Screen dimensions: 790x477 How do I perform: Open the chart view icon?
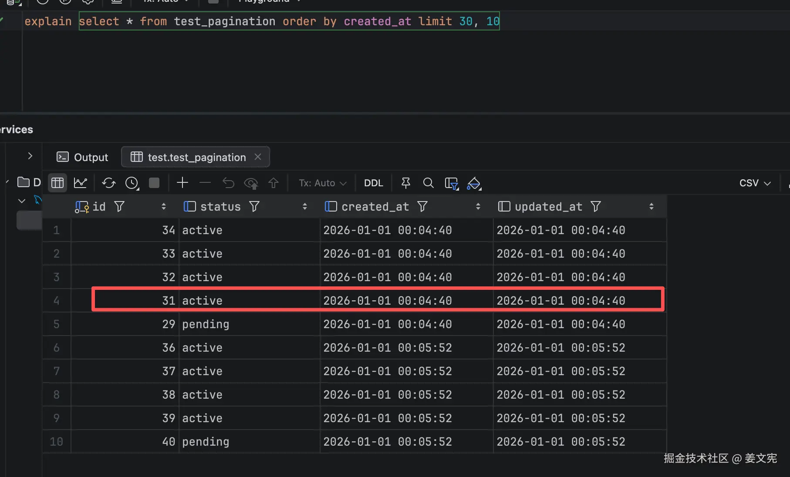[81, 183]
